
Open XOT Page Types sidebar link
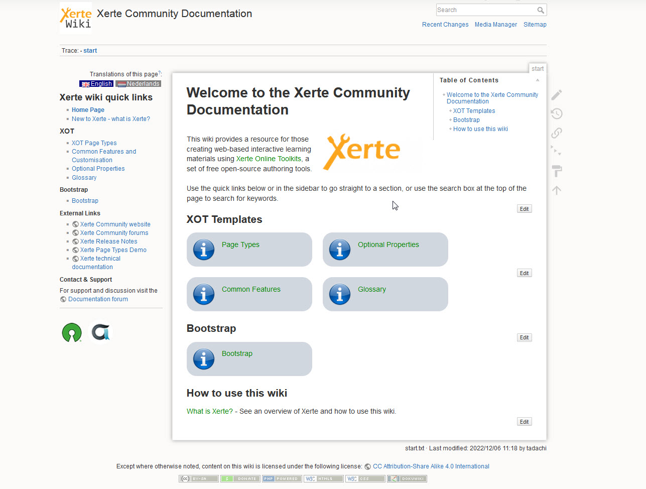tap(94, 143)
